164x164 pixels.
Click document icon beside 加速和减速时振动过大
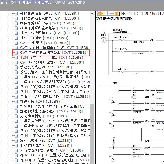coord(16,111)
